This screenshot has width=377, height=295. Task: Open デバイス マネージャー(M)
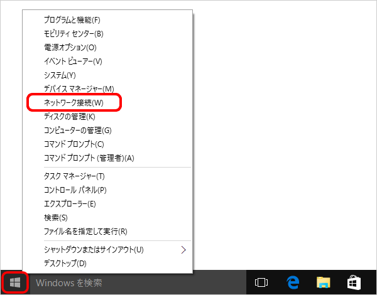click(x=79, y=88)
